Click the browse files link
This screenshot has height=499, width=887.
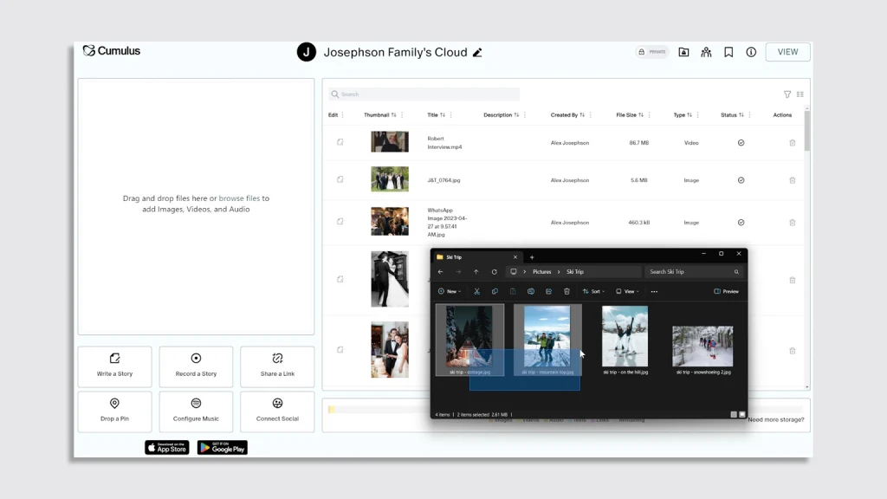tap(239, 198)
